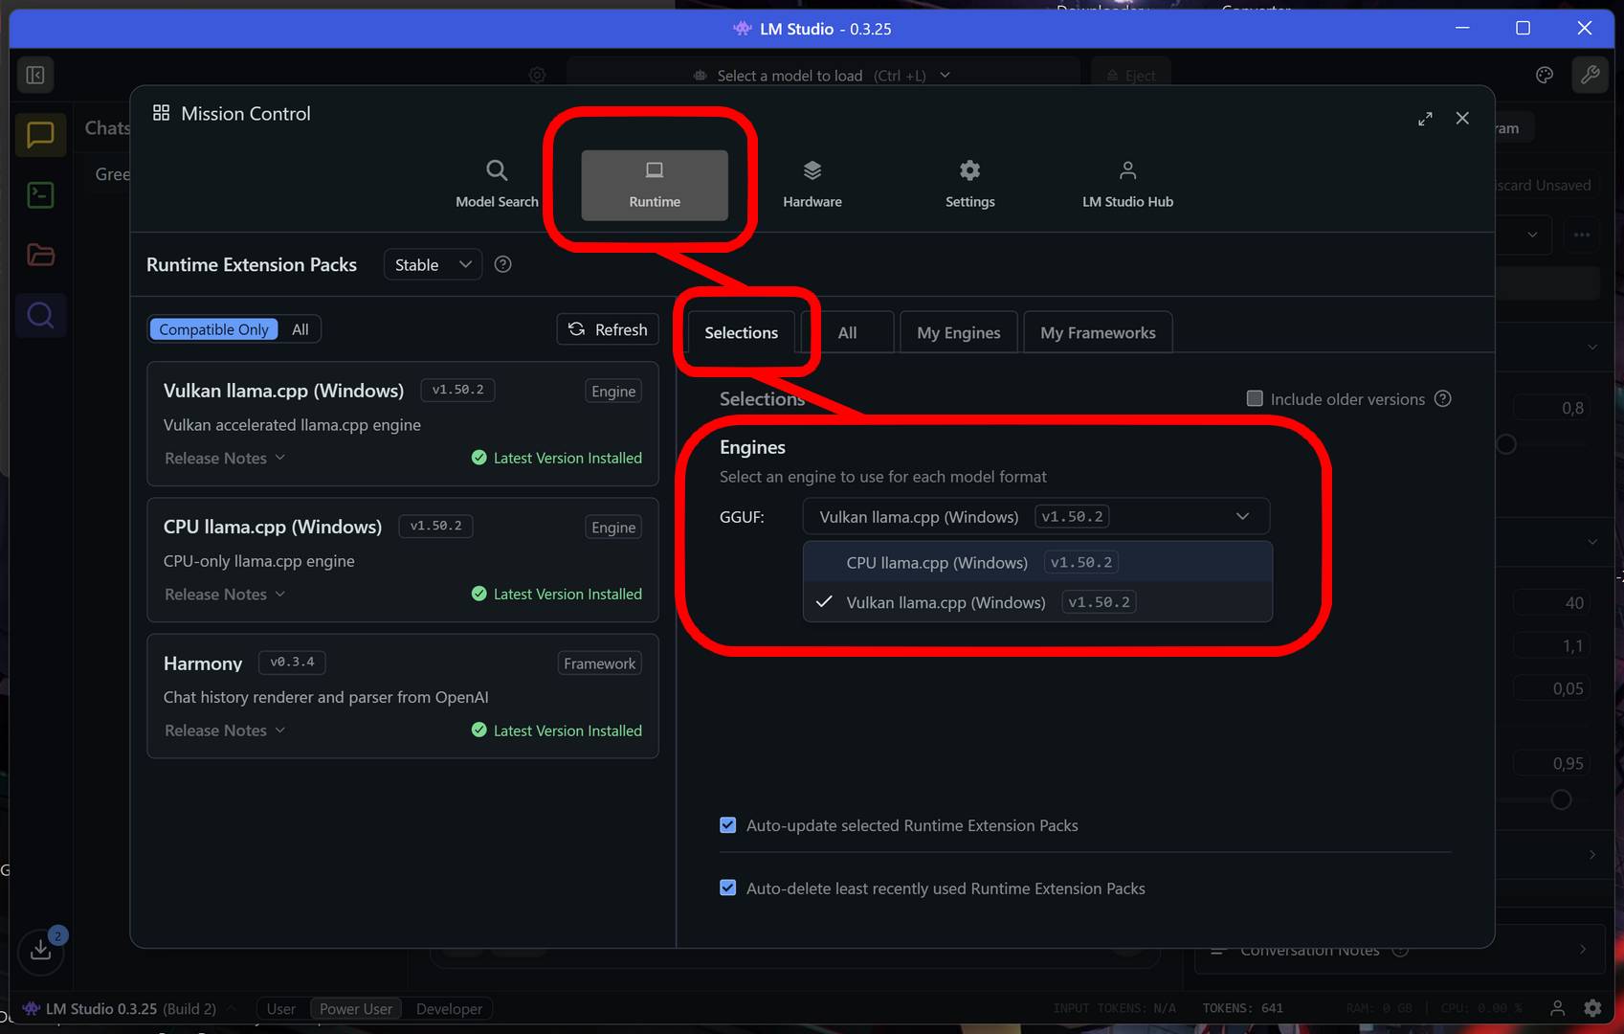Click the three-dots menu in right panel
Viewport: 1624px width, 1034px height.
[1582, 235]
